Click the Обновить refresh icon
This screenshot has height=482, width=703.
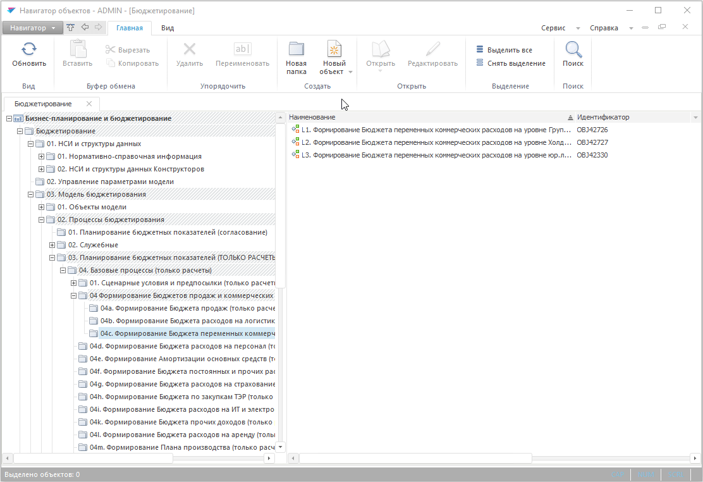tap(29, 50)
